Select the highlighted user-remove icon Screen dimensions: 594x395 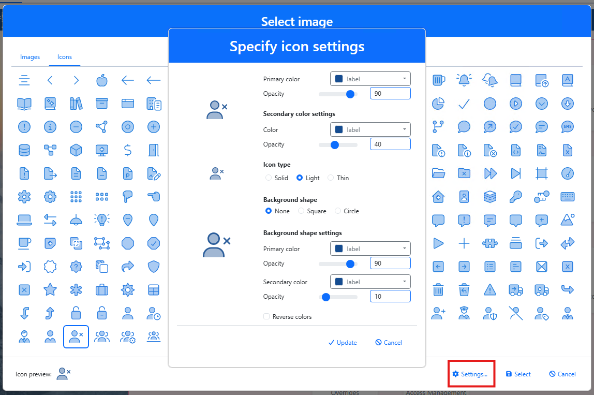(76, 337)
